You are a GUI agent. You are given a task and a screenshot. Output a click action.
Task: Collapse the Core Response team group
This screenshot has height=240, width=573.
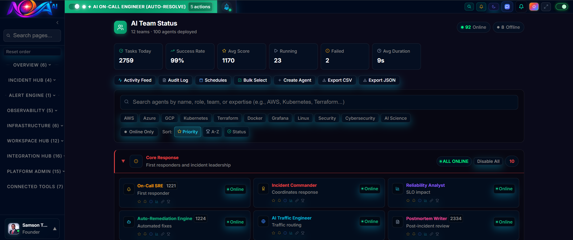[123, 161]
